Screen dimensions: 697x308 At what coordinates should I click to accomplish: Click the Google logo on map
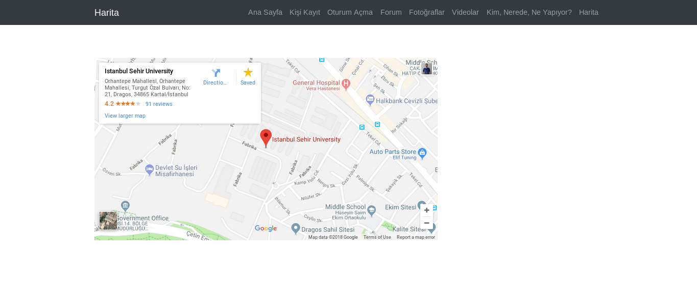tap(266, 229)
